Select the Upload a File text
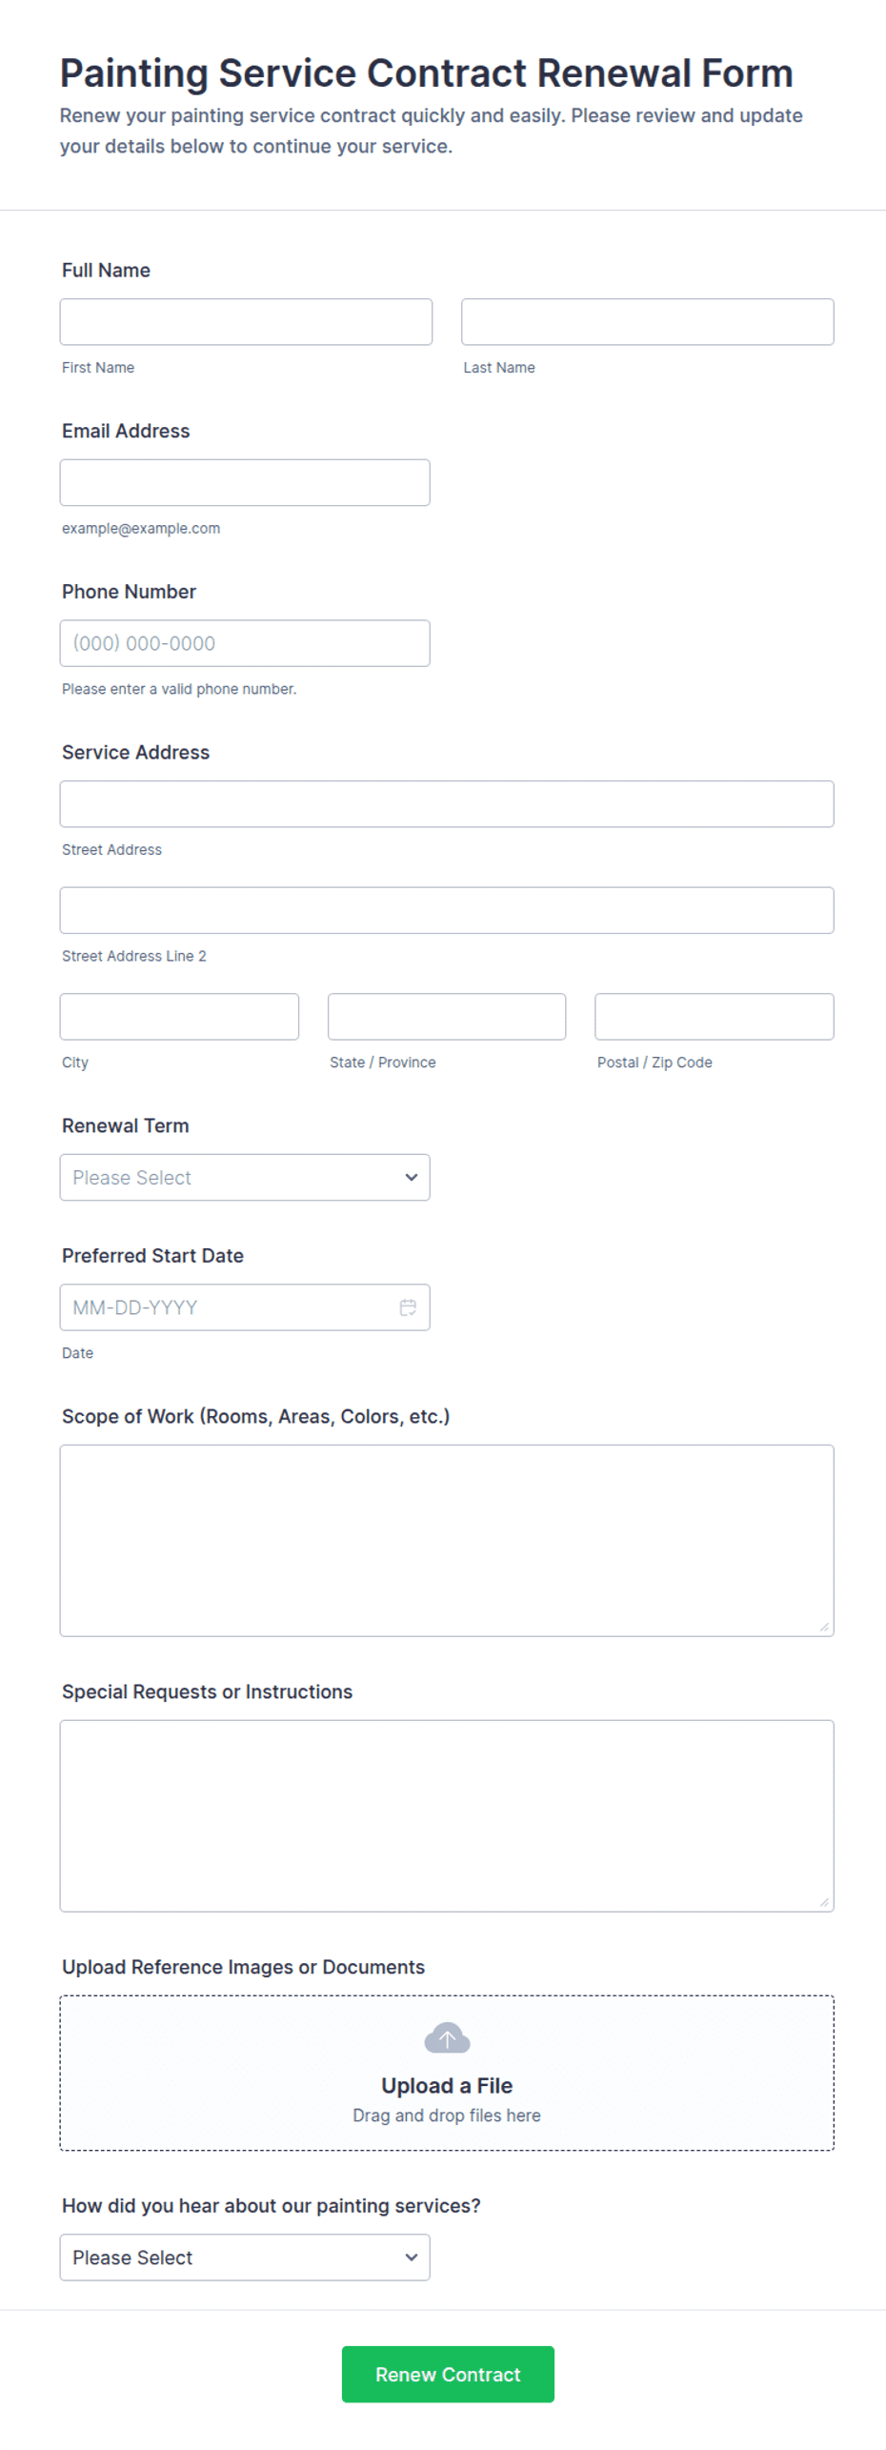Image resolution: width=886 pixels, height=2450 pixels. [447, 2085]
